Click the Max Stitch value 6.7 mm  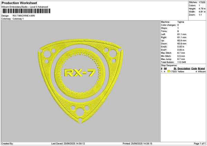tap(181, 53)
